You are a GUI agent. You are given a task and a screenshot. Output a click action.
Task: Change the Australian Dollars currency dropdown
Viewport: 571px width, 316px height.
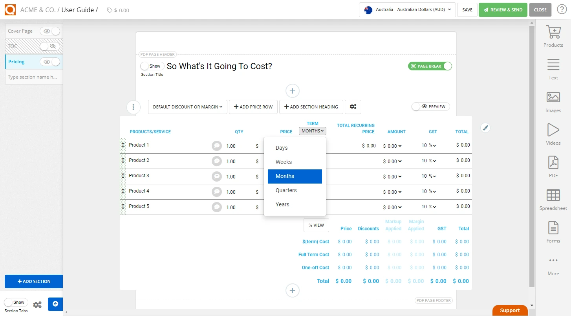point(407,10)
